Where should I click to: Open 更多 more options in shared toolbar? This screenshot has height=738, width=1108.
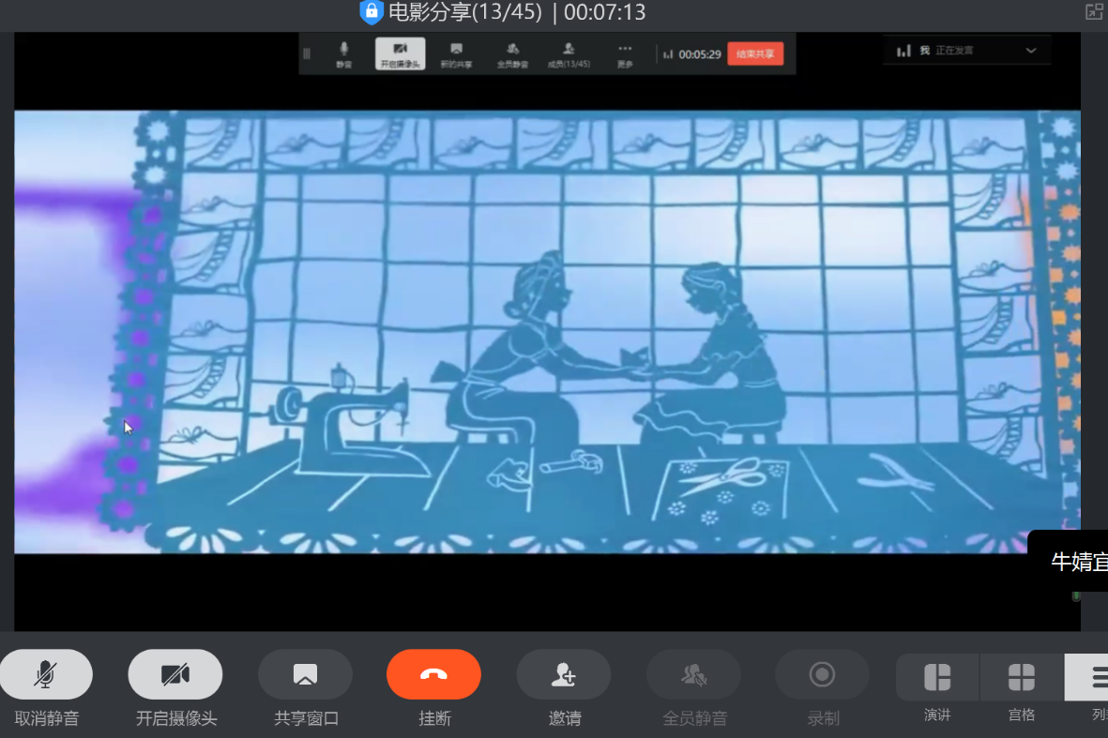625,53
